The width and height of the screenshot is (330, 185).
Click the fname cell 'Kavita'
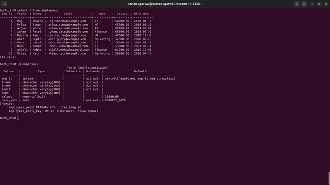(x=22, y=35)
